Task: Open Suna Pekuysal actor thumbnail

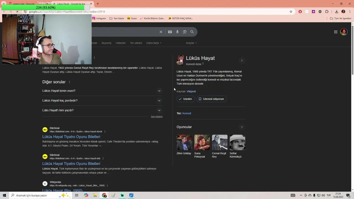Action: tap(202, 142)
